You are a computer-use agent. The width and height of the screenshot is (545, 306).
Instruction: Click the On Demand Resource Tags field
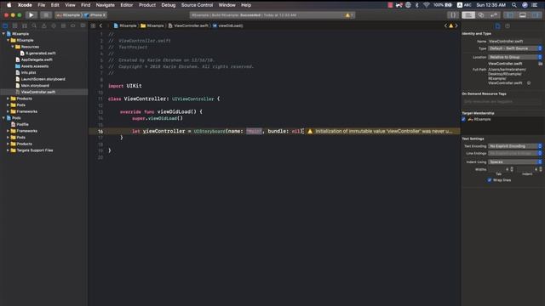click(x=502, y=101)
